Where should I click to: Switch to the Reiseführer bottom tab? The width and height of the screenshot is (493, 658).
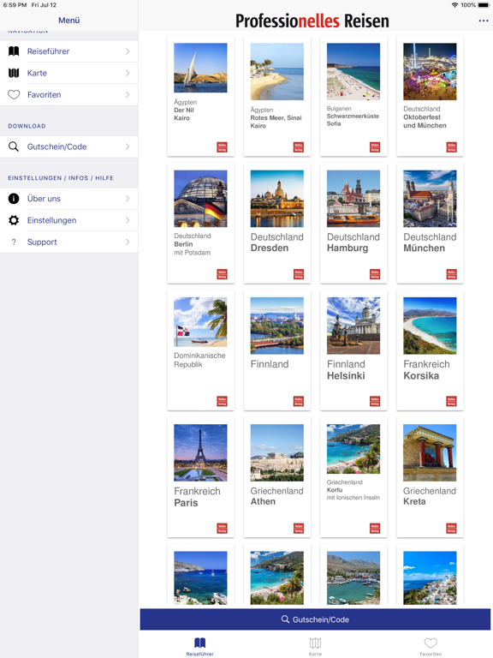click(x=200, y=646)
